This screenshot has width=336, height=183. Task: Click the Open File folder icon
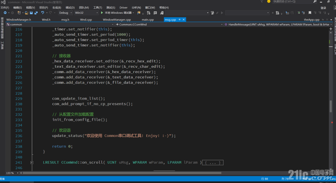click(x=26, y=13)
